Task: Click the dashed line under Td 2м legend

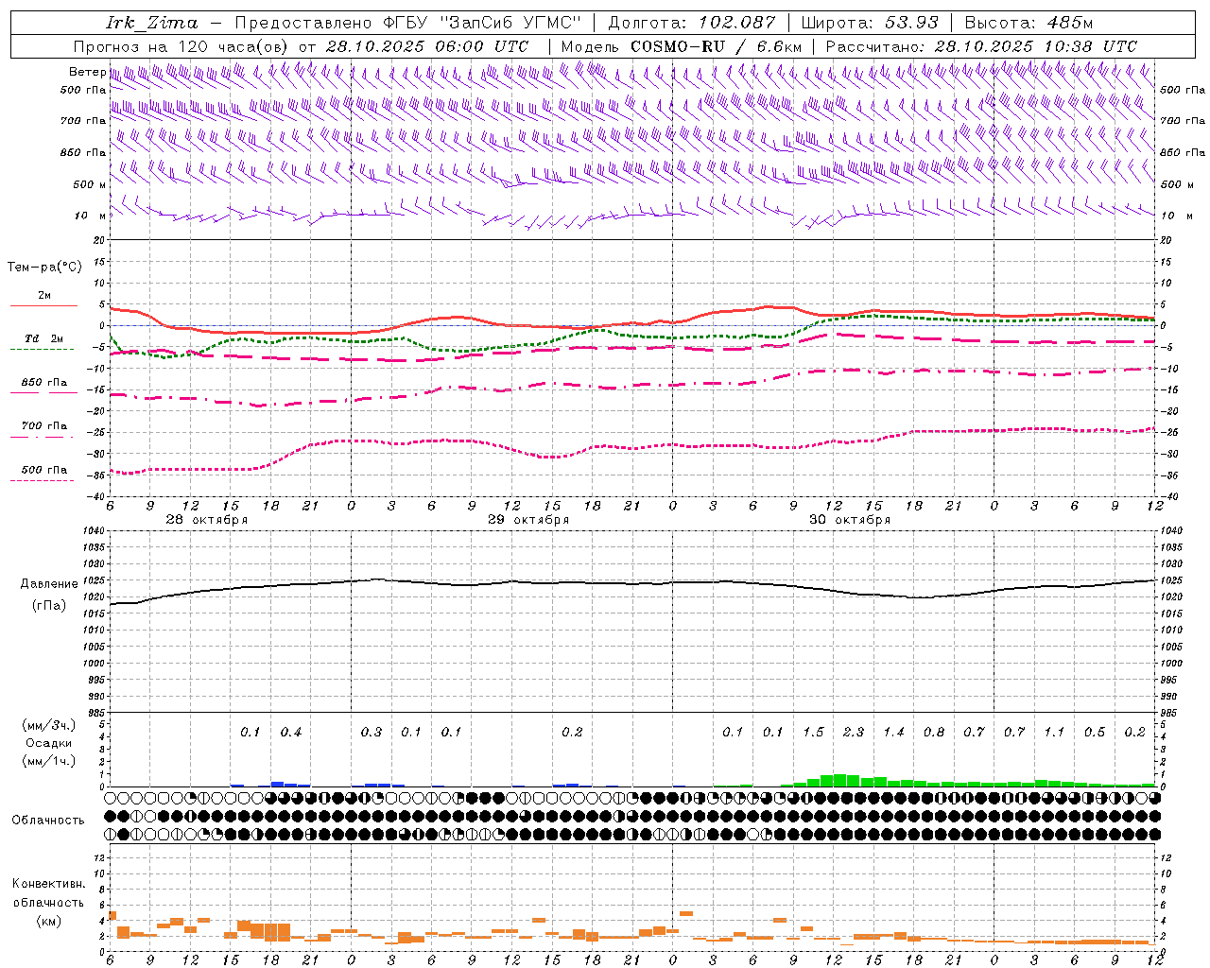Action: (x=42, y=350)
